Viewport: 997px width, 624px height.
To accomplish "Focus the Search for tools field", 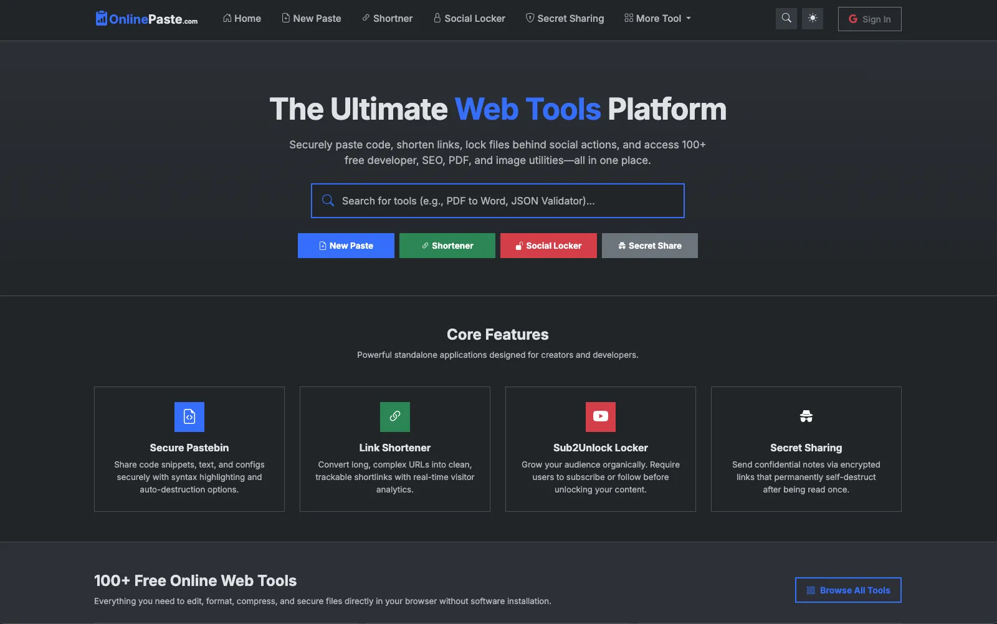I will 498,201.
